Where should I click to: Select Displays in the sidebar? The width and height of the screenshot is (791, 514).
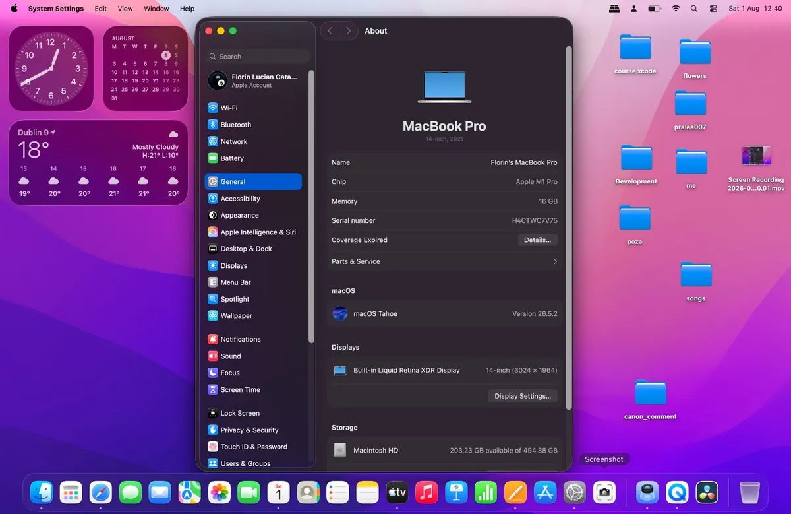point(253,265)
